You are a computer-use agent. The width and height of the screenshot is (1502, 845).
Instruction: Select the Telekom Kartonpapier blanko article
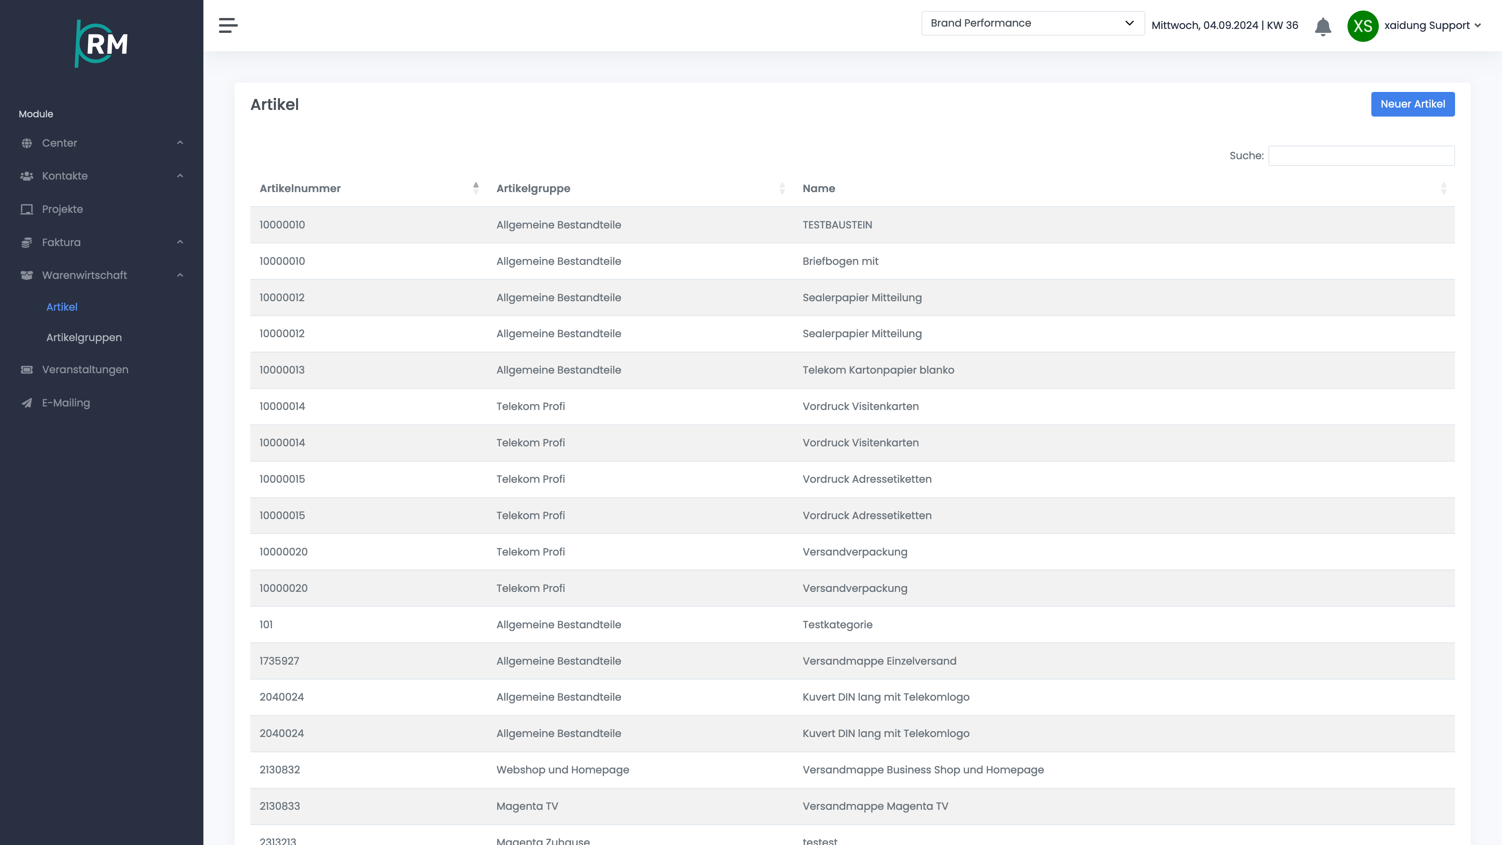878,370
